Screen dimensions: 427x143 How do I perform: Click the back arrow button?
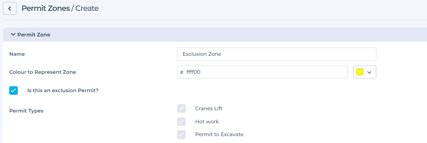point(10,9)
